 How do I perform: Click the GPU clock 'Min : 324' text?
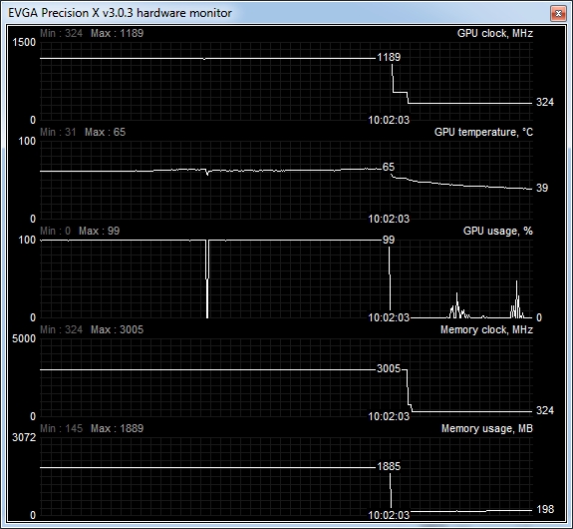click(x=61, y=33)
